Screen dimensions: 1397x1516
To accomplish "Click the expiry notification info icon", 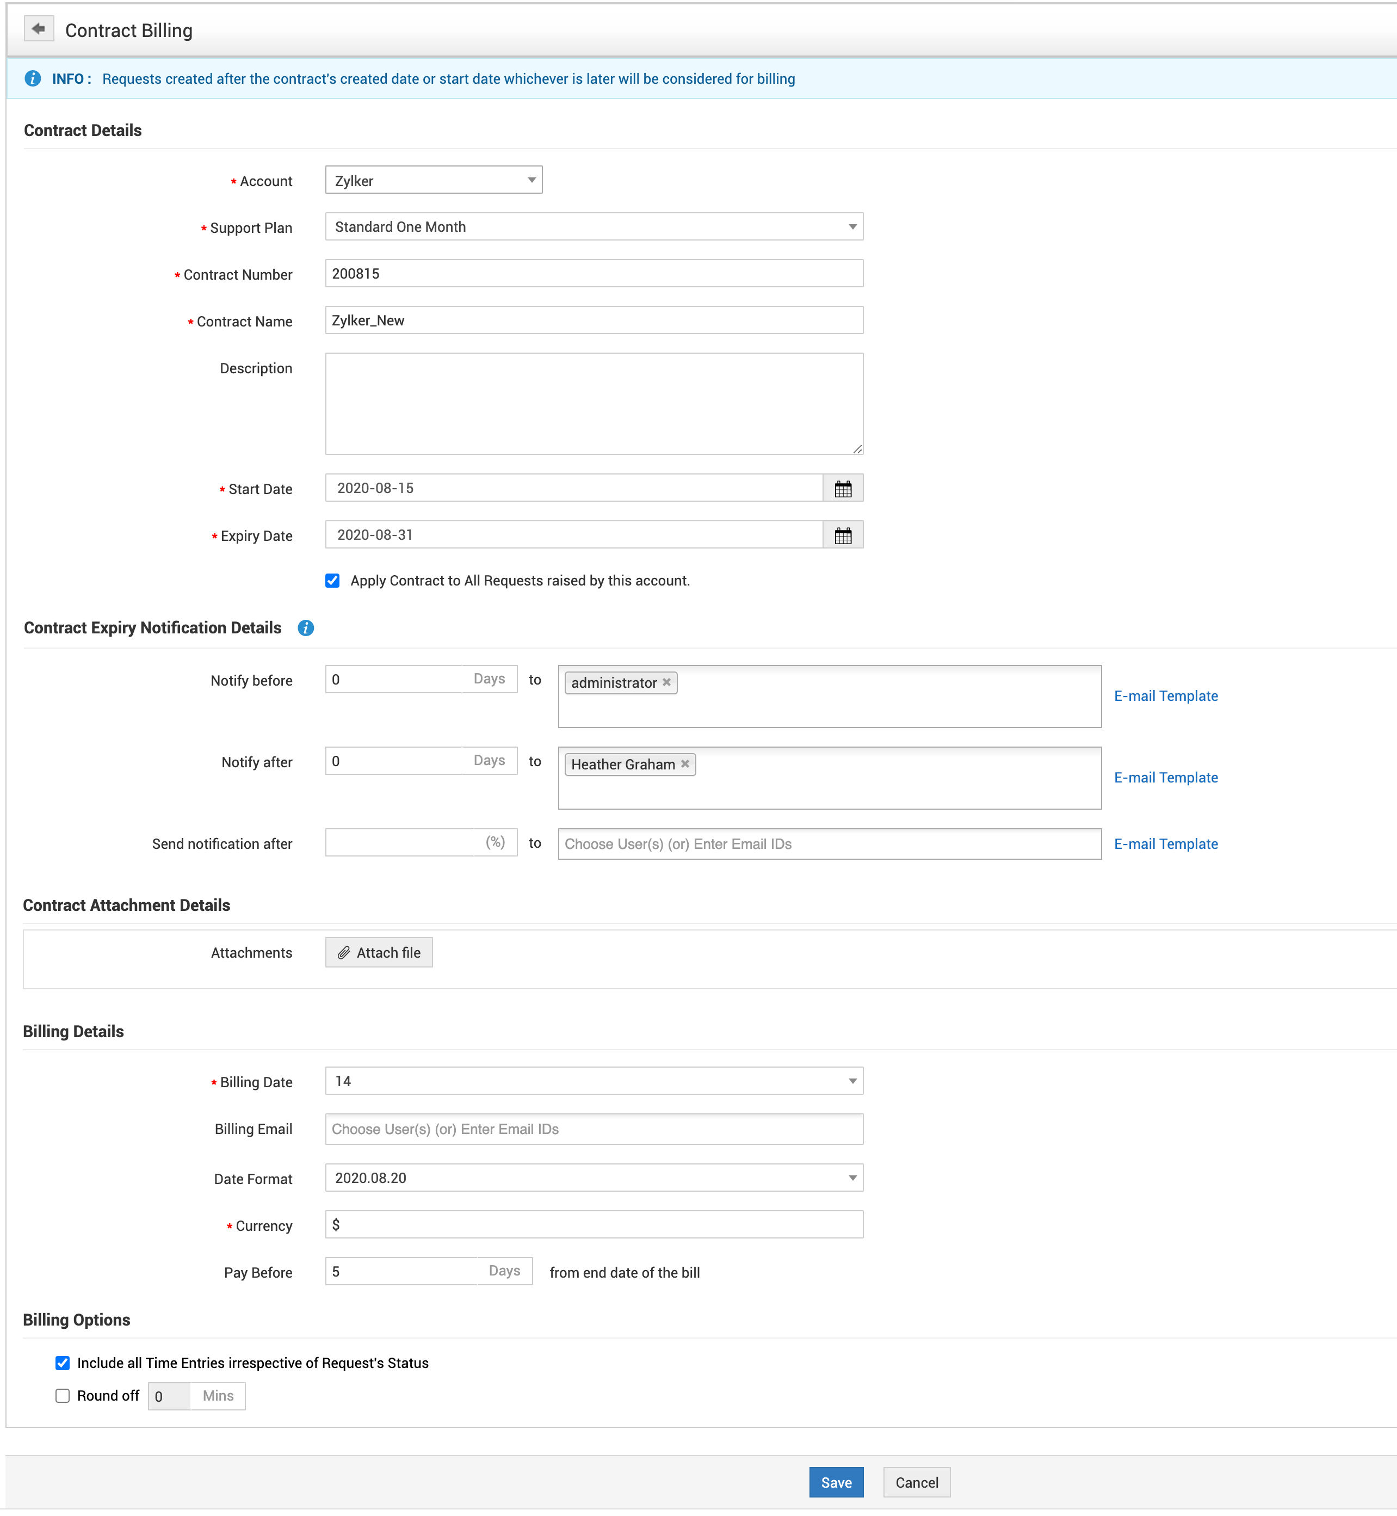I will click(305, 628).
